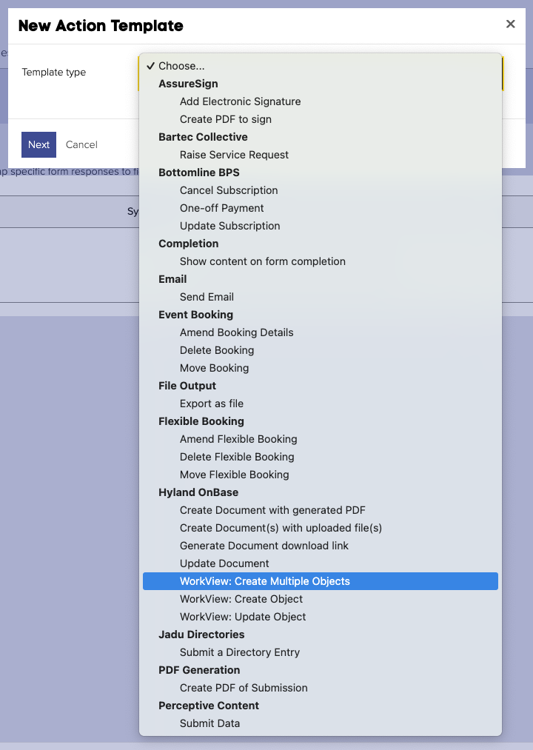Image resolution: width=533 pixels, height=750 pixels.
Task: Select Create Document(s) with uploaded file(s)
Action: pyautogui.click(x=321, y=528)
